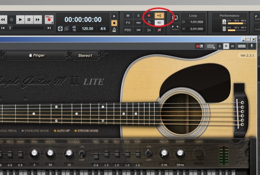
Task: Click the 00:00:00:00 time display
Action: [x=83, y=20]
